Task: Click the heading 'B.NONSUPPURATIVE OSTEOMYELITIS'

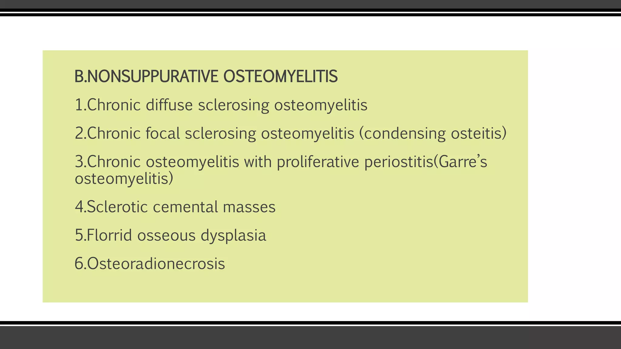Action: pyautogui.click(x=206, y=76)
